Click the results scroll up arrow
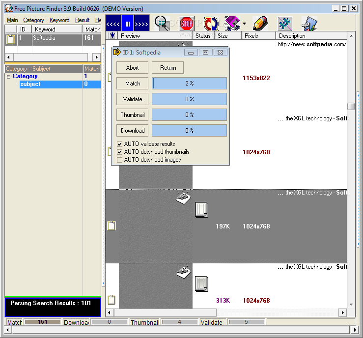 [x=351, y=36]
